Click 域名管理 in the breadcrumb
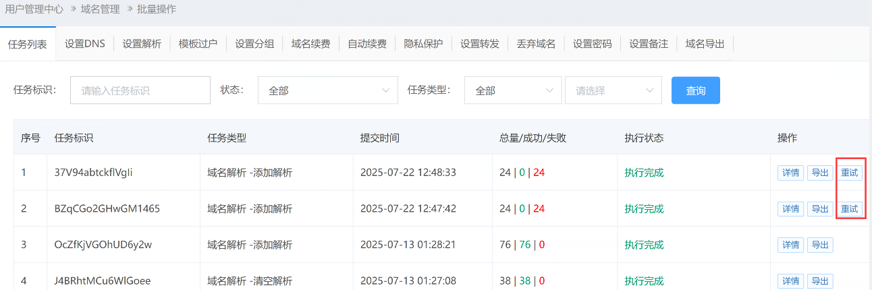Screen dimensions: 872x290 pyautogui.click(x=100, y=9)
